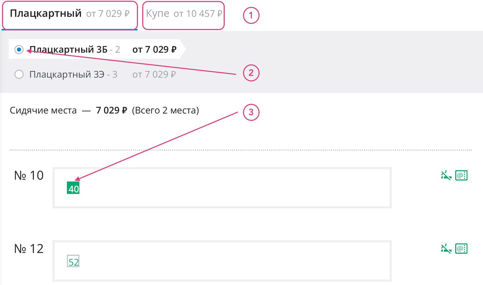Viewport: 483px width, 285px height.
Task: Select seat 52 in car № 12
Action: click(73, 261)
